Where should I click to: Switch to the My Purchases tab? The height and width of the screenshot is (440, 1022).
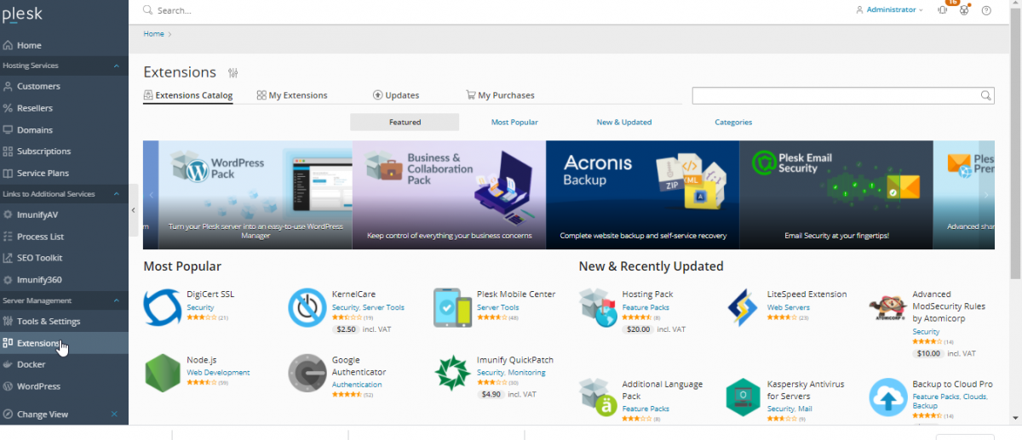(501, 95)
